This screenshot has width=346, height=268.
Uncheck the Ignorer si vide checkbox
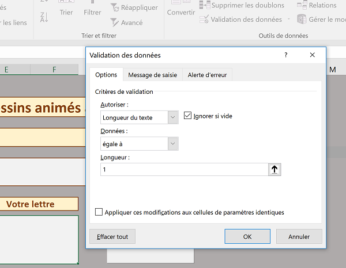pyautogui.click(x=187, y=116)
